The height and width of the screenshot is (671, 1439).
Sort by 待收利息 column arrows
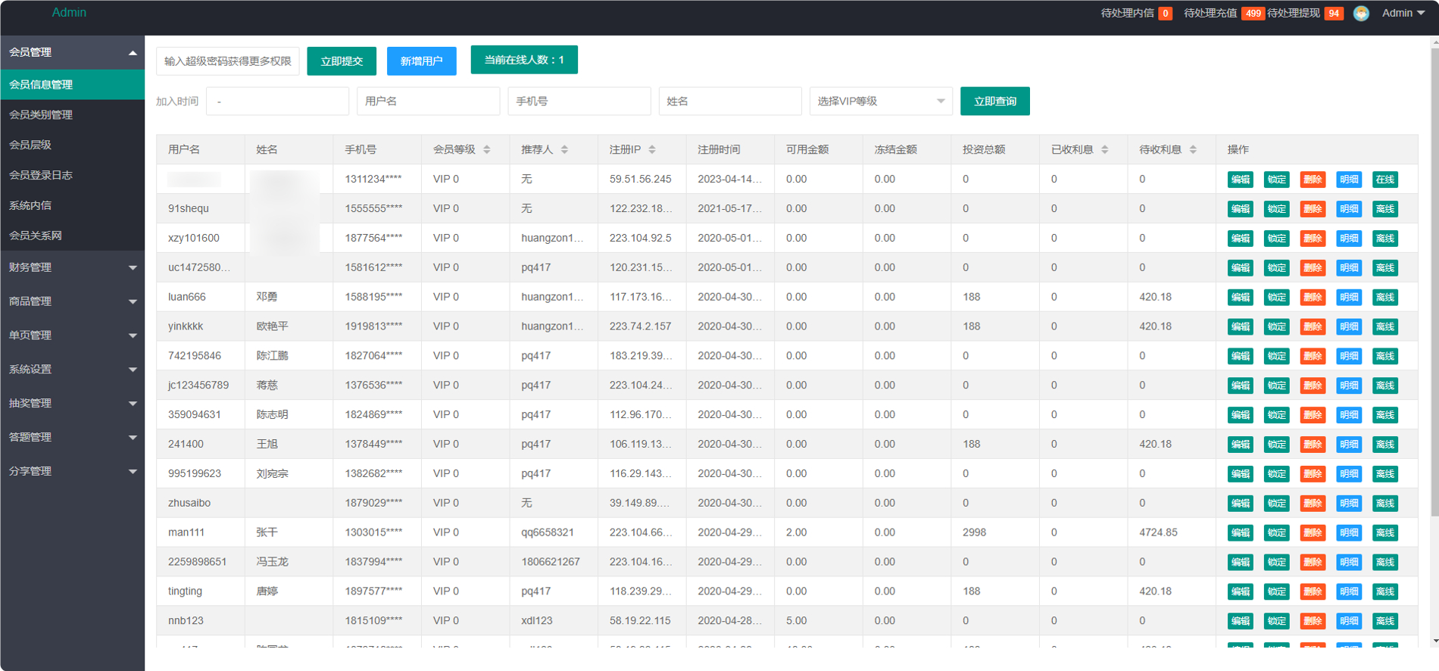click(x=1193, y=150)
